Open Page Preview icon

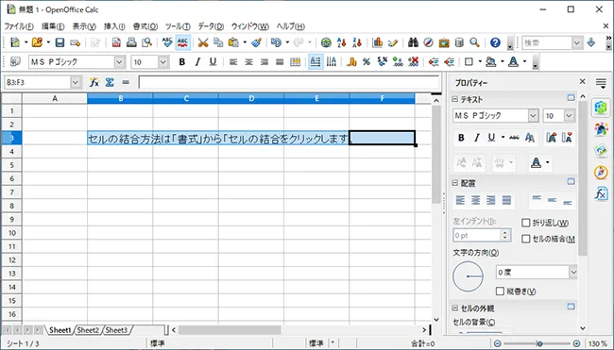click(x=146, y=42)
